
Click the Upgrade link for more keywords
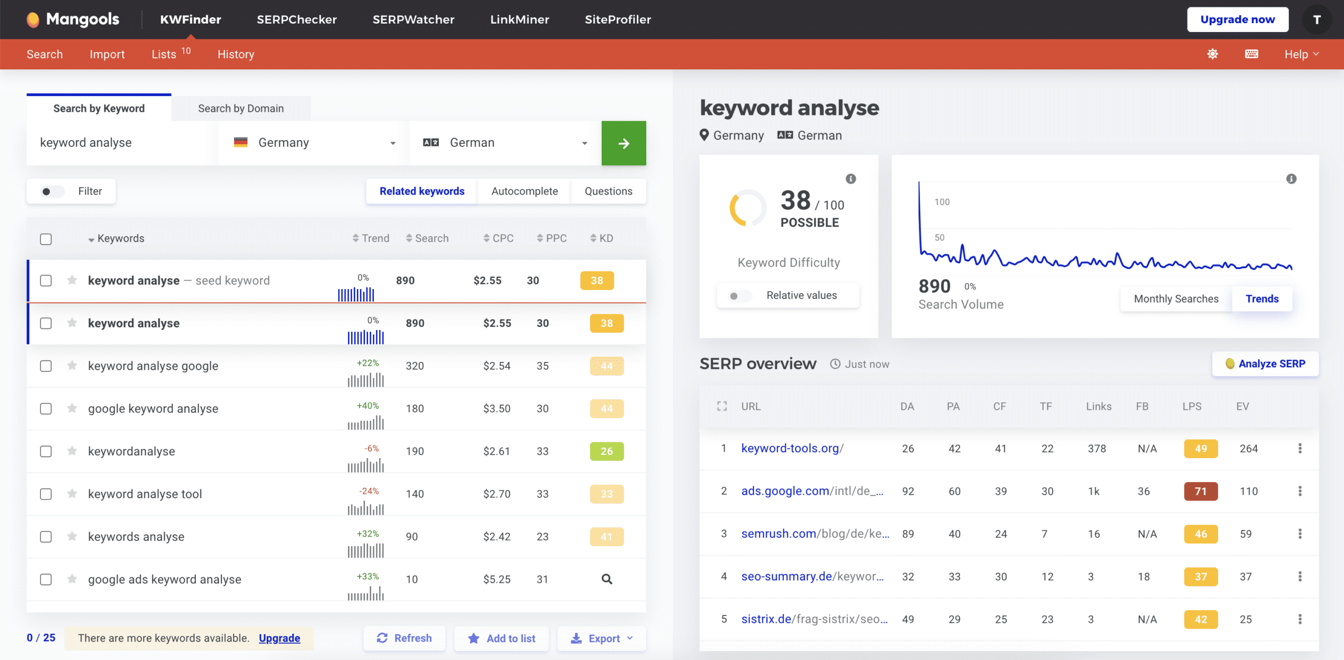(279, 638)
